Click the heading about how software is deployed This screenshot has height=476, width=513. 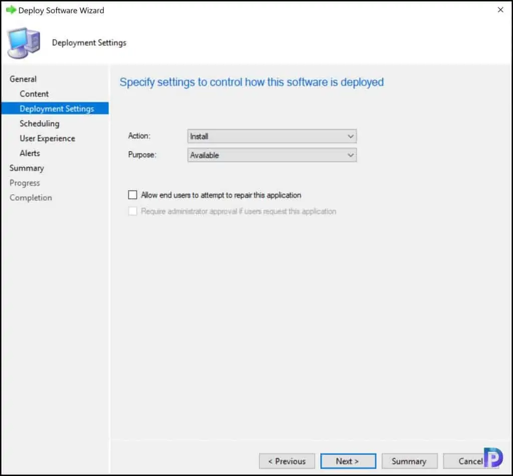251,82
